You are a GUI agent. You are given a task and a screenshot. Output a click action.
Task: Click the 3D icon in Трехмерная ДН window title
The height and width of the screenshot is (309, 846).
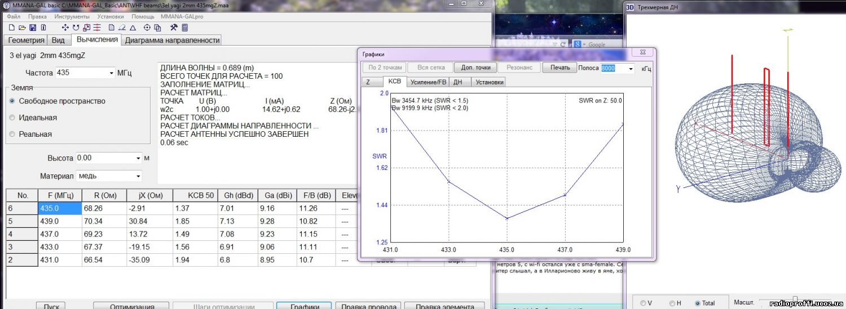click(631, 7)
